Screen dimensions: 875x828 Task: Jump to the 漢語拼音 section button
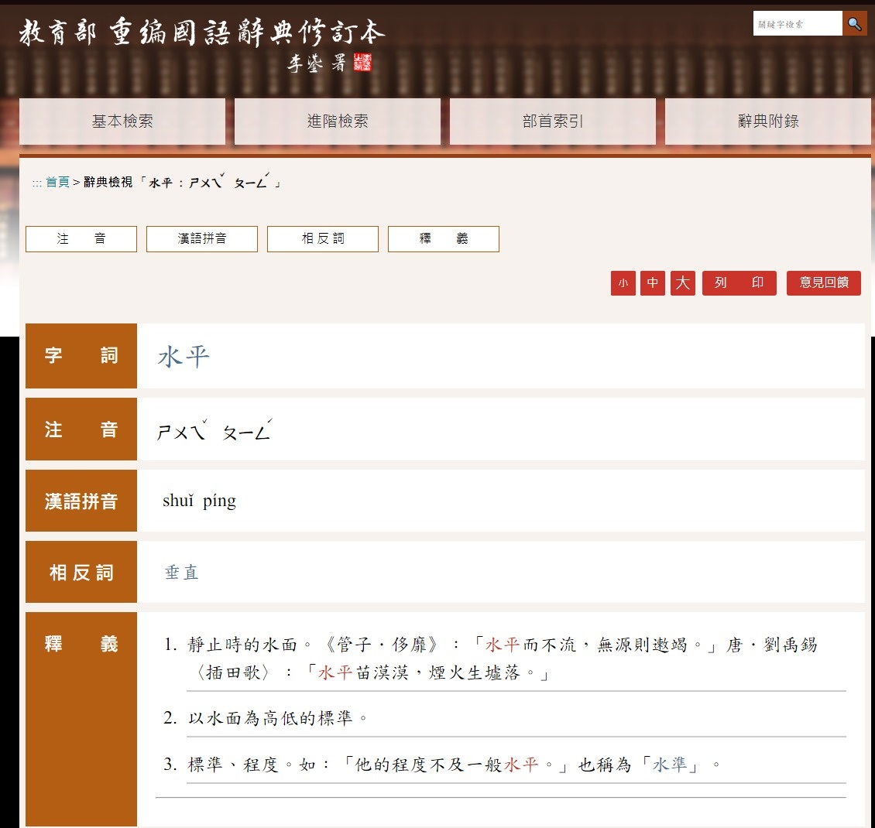[202, 238]
